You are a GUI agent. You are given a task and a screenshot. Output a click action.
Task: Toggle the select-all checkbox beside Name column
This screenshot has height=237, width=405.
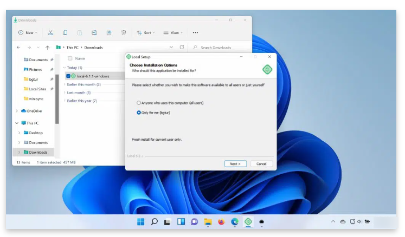pyautogui.click(x=70, y=58)
